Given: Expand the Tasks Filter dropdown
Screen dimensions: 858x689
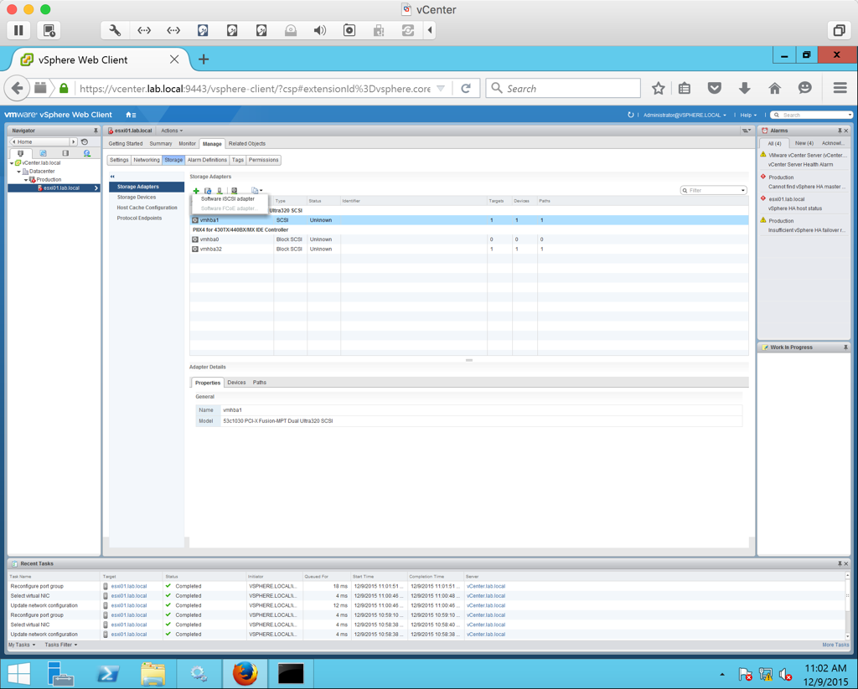Looking at the screenshot, I should click(x=60, y=645).
